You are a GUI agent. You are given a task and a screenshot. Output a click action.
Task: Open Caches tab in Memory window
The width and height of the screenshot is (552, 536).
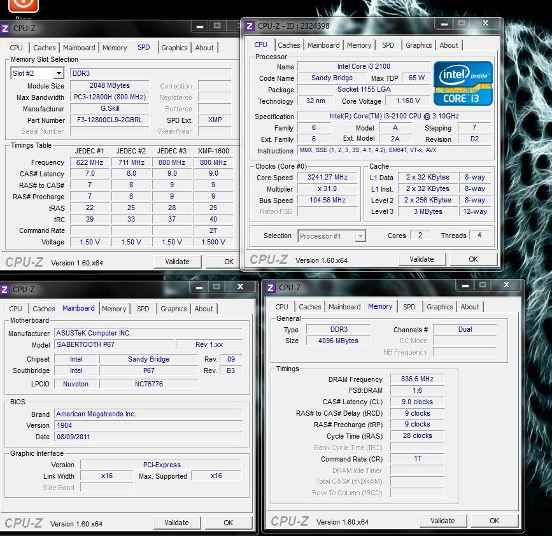pyautogui.click(x=310, y=307)
